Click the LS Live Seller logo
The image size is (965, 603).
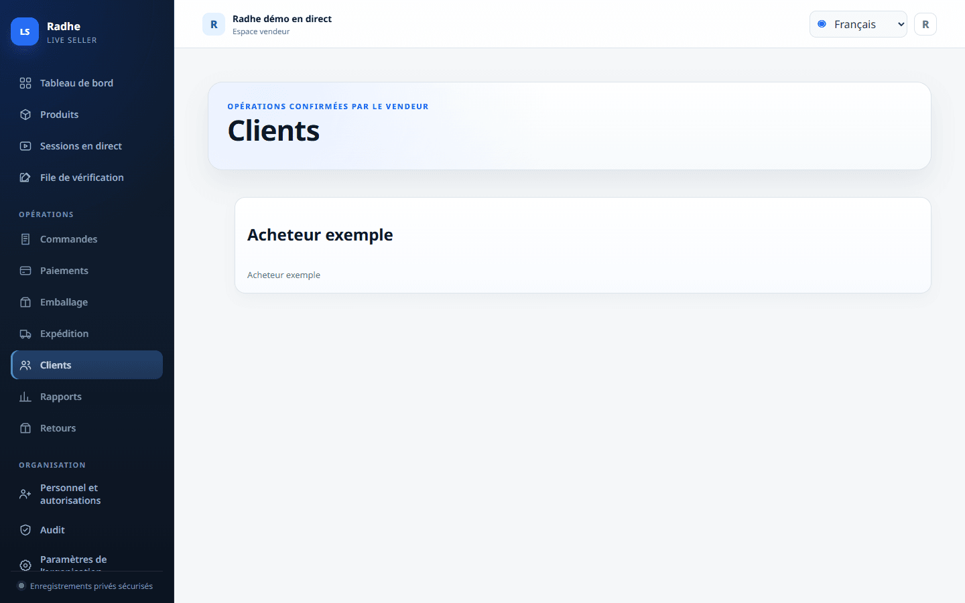coord(25,31)
